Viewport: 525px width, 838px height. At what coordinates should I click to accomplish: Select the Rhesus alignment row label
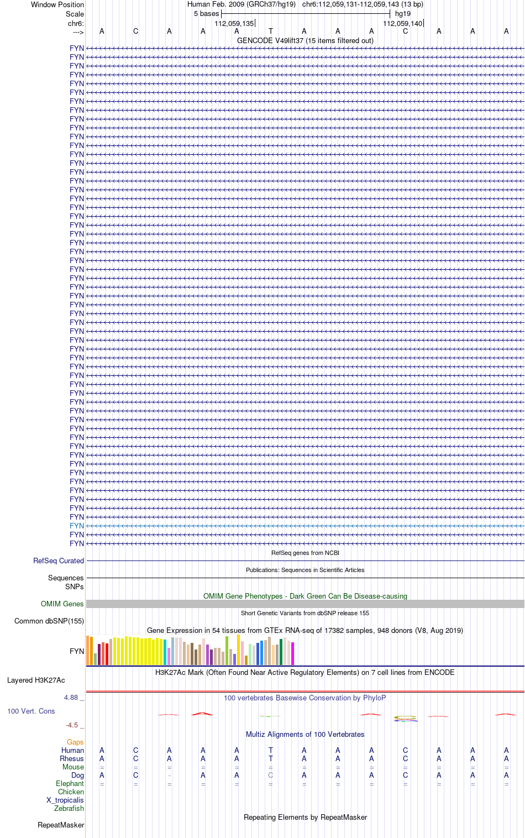(72, 758)
